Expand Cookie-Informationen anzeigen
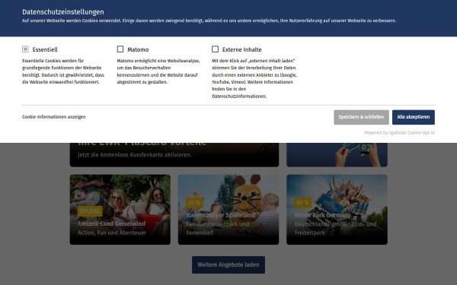The height and width of the screenshot is (285, 457). (53, 117)
